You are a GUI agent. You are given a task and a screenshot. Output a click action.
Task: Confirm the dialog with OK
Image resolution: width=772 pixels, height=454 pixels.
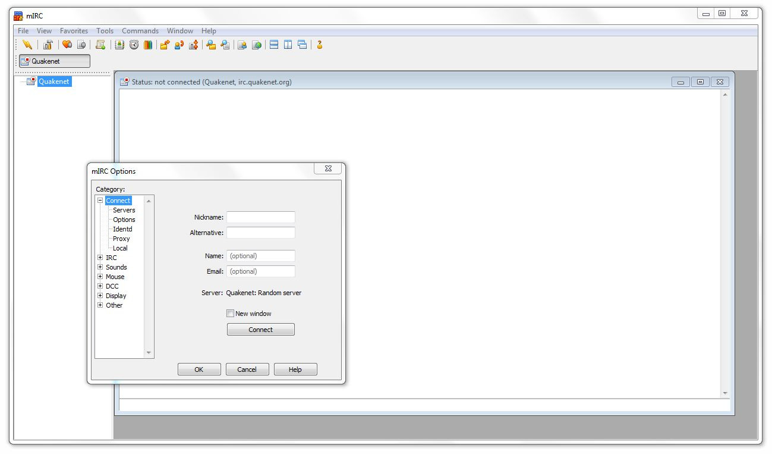click(x=199, y=370)
